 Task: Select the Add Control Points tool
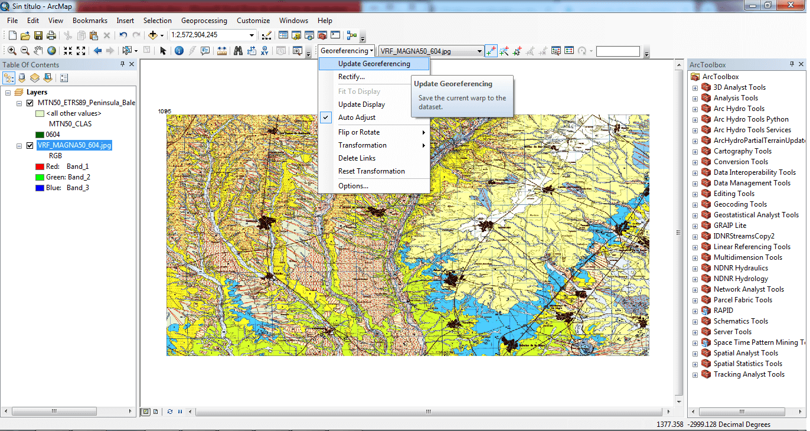pyautogui.click(x=491, y=51)
